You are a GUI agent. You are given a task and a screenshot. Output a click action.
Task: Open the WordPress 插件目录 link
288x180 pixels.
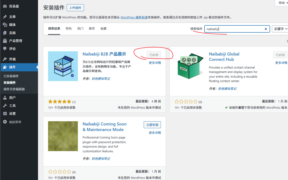tap(134, 17)
